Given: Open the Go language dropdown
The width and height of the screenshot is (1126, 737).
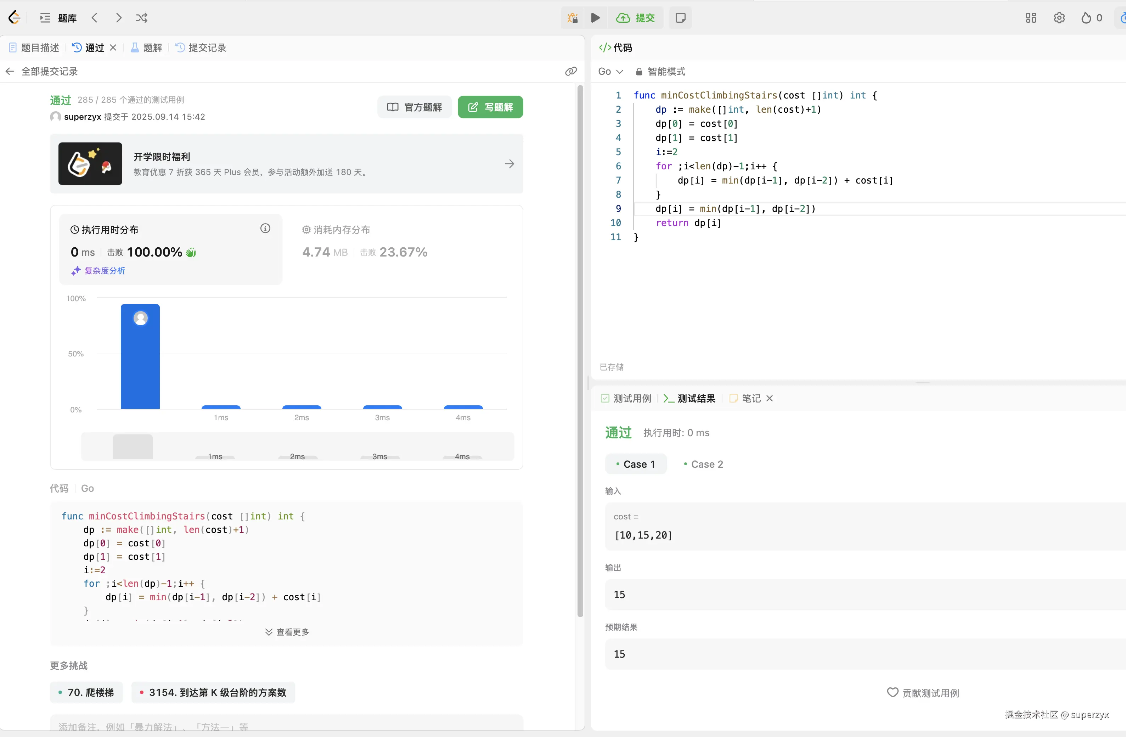Looking at the screenshot, I should tap(610, 72).
